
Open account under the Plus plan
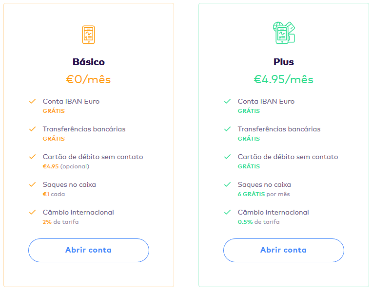click(x=284, y=250)
